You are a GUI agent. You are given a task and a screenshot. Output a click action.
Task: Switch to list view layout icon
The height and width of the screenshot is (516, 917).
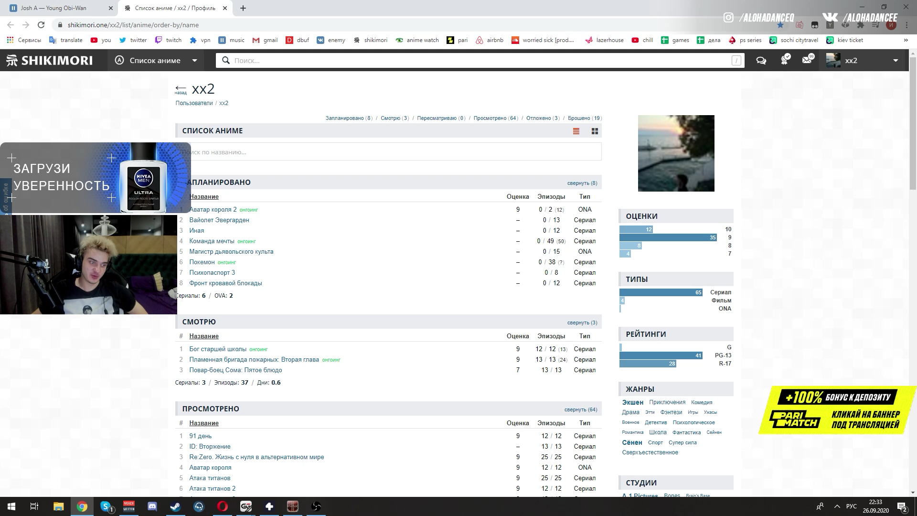tap(576, 131)
